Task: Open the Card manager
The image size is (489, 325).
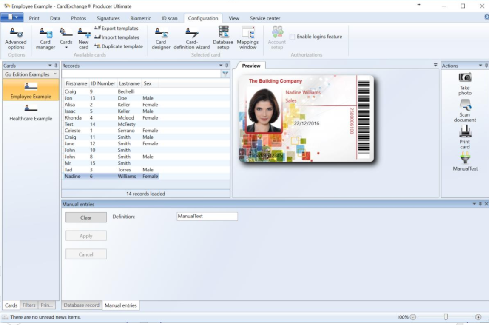Action: click(x=45, y=38)
